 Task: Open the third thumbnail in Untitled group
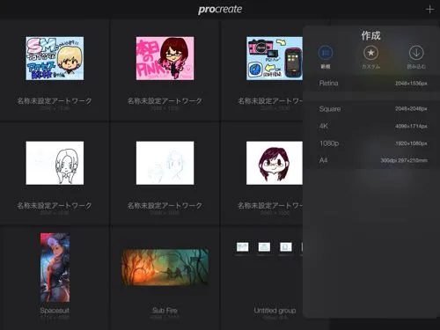pos(286,247)
